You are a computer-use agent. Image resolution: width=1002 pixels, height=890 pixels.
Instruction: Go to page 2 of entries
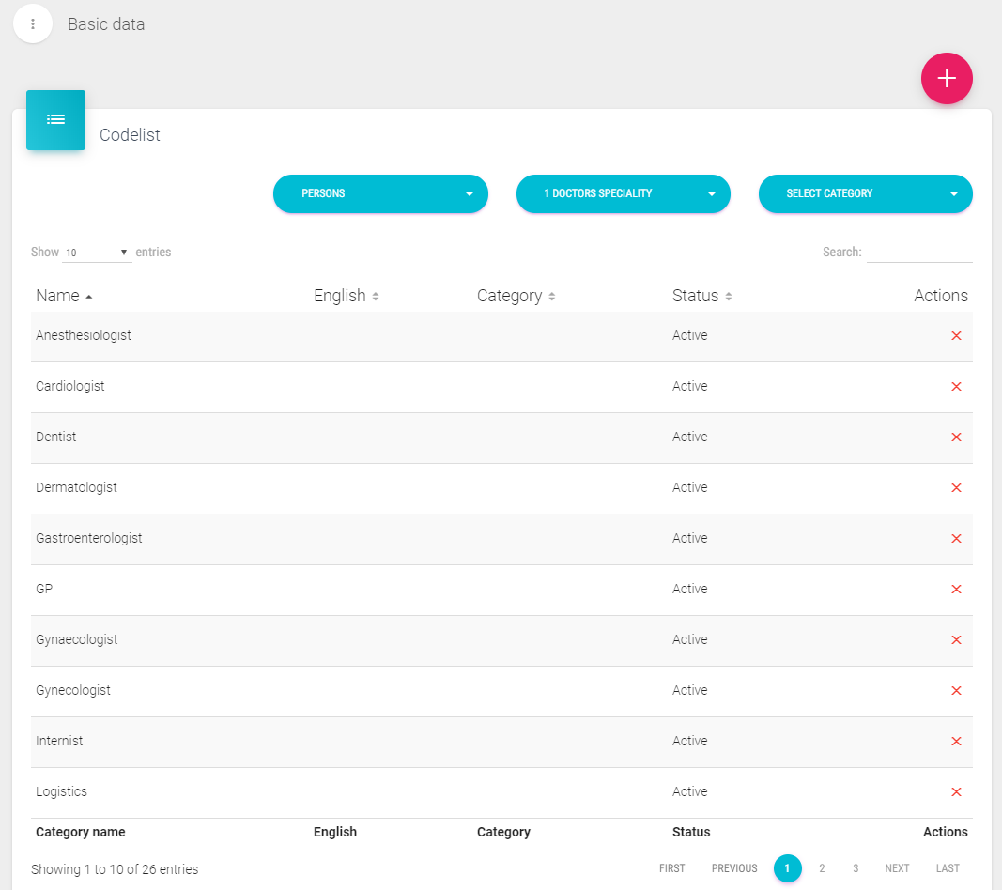[822, 868]
